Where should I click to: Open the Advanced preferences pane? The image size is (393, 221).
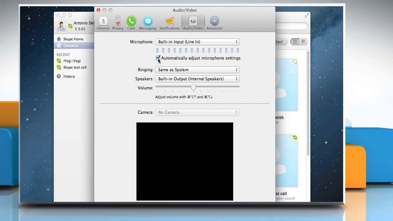pos(214,23)
